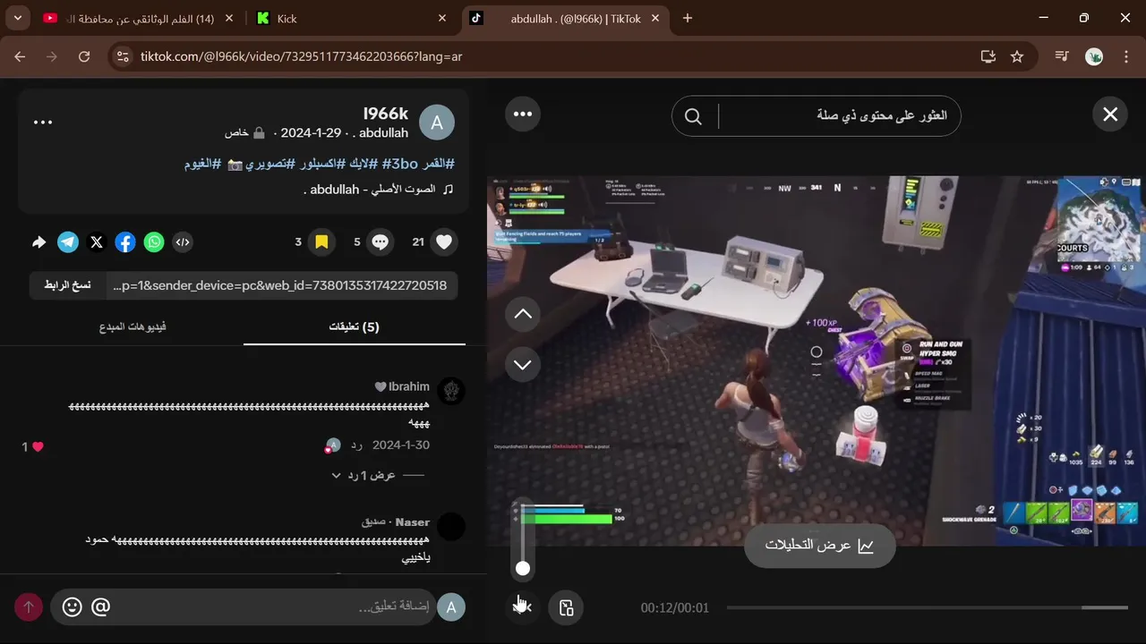The image size is (1146, 644).
Task: Open more share options arrow
Action: coord(39,241)
